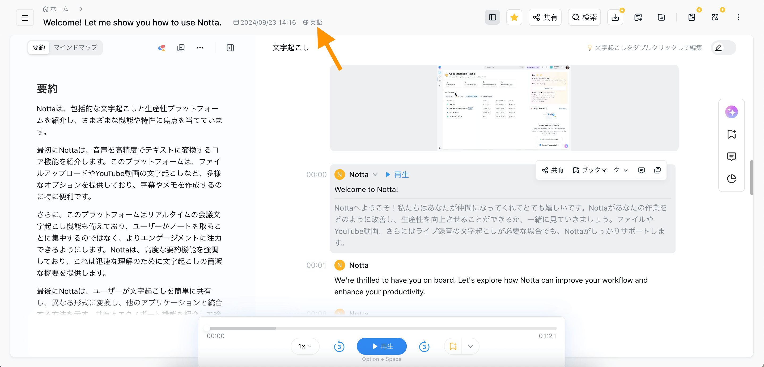The width and height of the screenshot is (764, 367).
Task: Toggle the favorite star
Action: pos(514,17)
